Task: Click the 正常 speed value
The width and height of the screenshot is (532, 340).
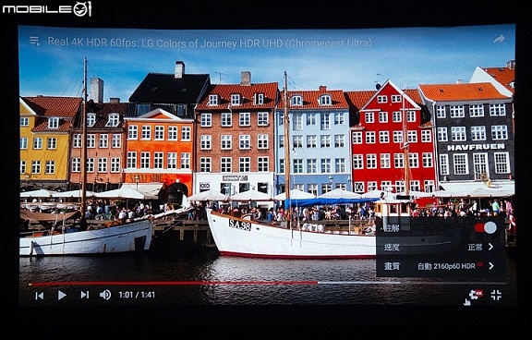Action: [x=475, y=247]
